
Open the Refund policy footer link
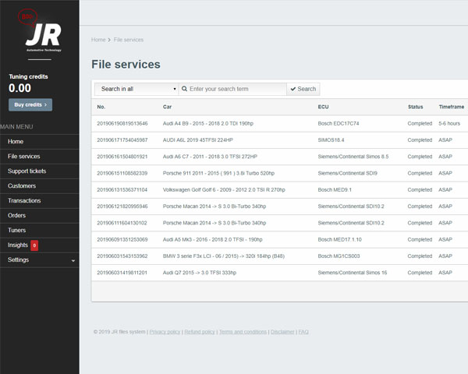tap(199, 332)
